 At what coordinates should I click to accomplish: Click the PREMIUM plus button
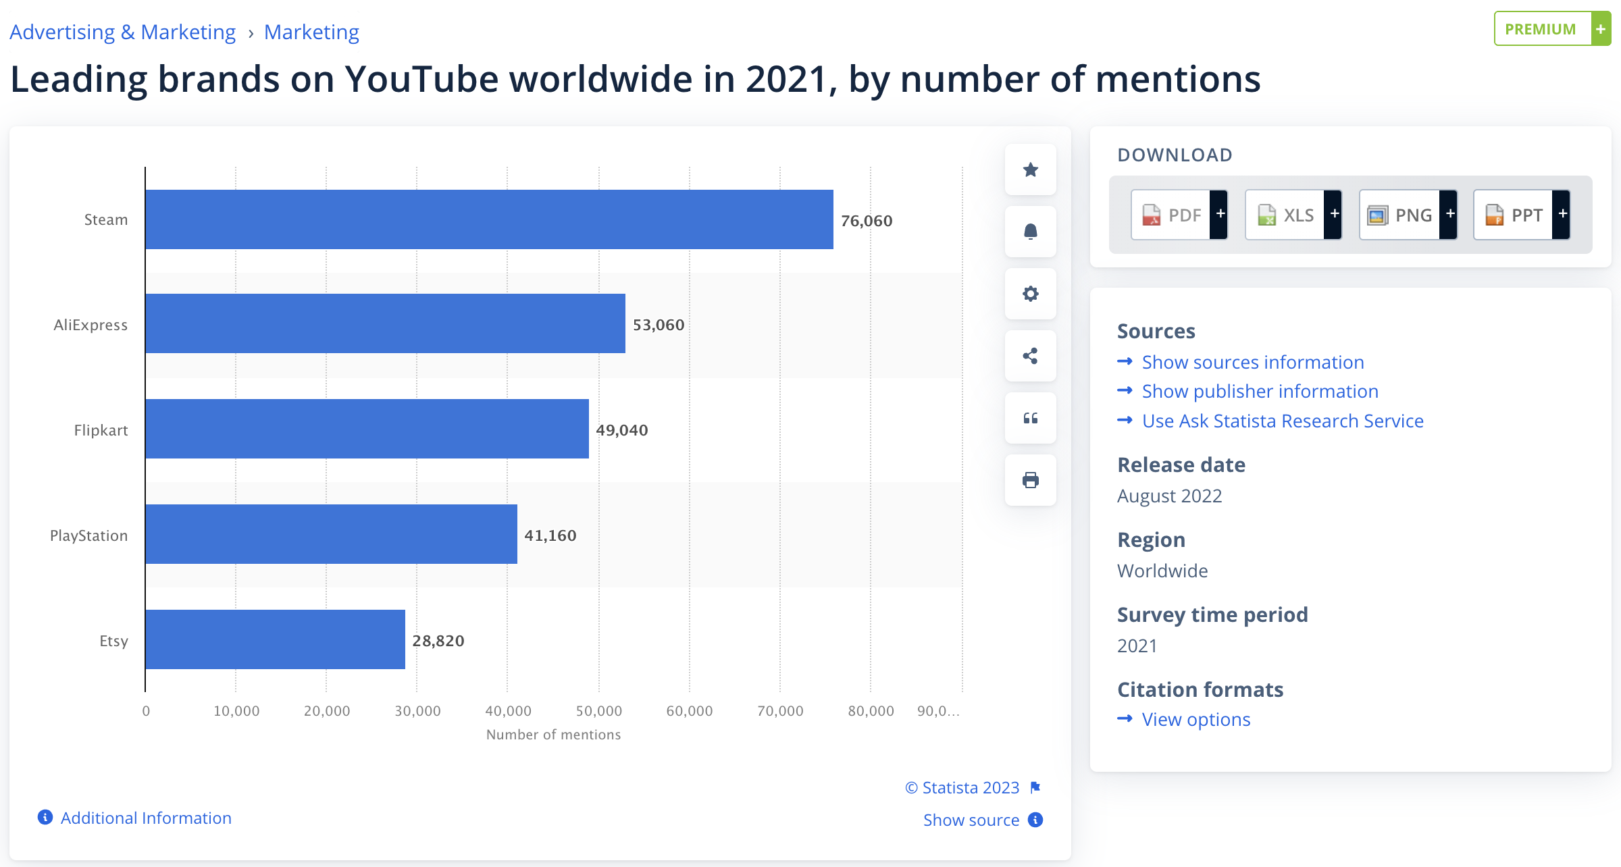pyautogui.click(x=1552, y=29)
